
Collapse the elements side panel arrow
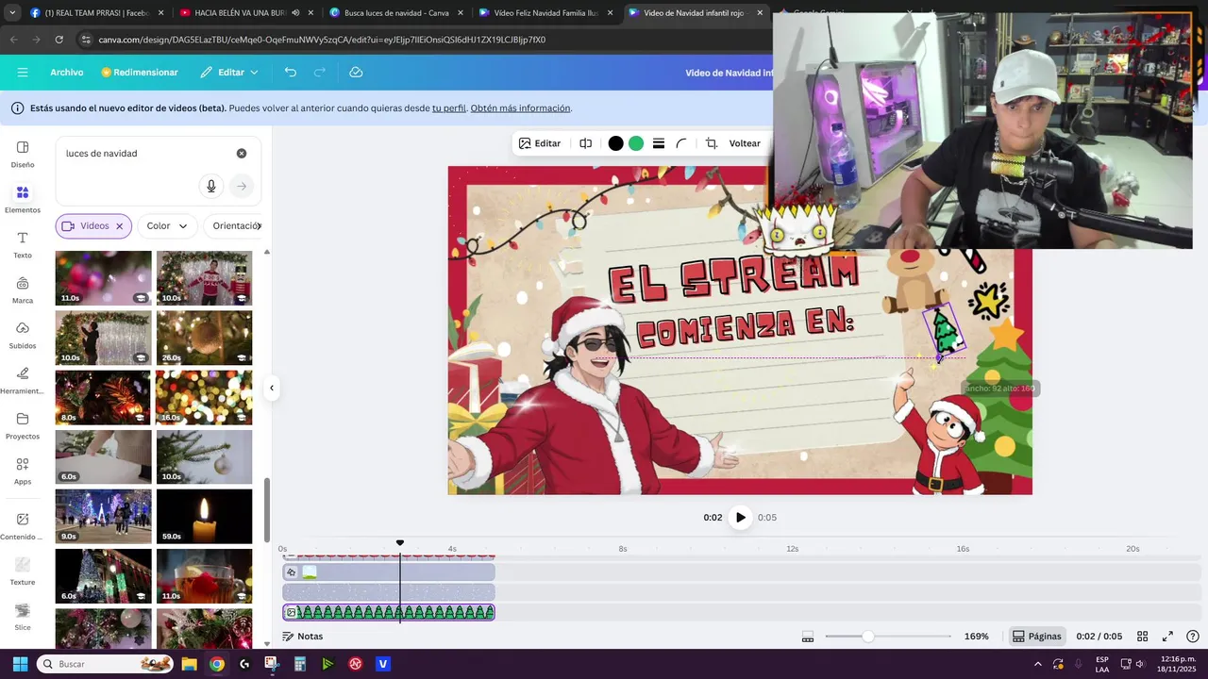272,388
